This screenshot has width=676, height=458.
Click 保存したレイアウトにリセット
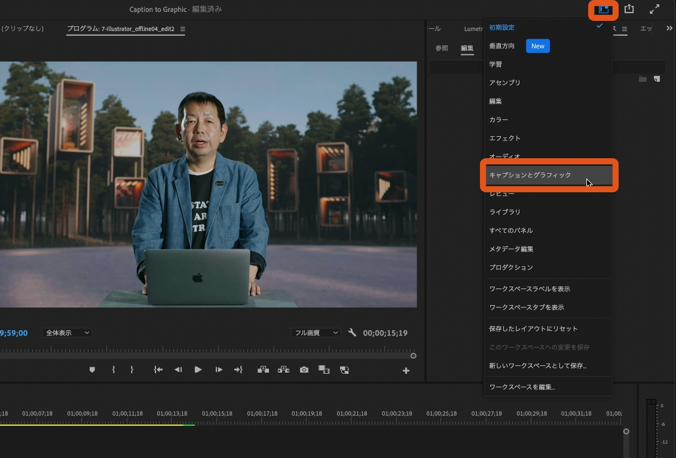(x=533, y=329)
